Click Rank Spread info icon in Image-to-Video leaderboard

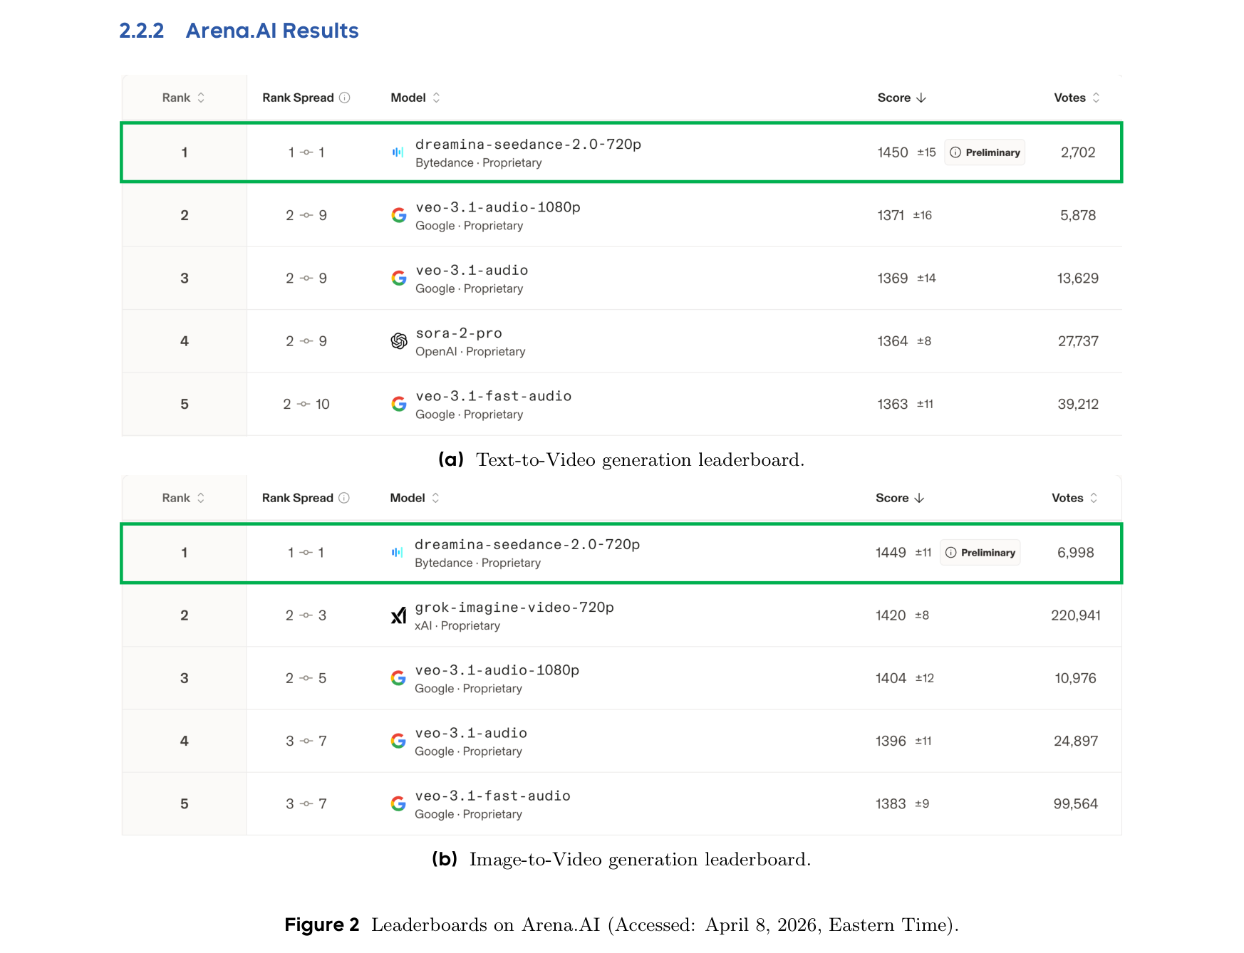(x=344, y=498)
